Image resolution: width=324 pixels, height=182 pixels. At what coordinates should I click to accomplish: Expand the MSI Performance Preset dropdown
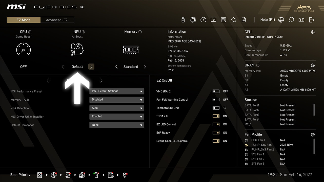pos(117,91)
